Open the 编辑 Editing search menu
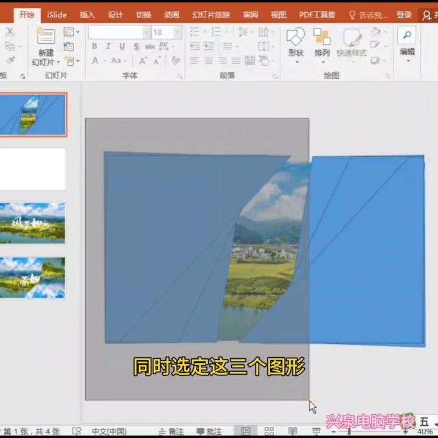This screenshot has height=438, width=438. pos(407,44)
